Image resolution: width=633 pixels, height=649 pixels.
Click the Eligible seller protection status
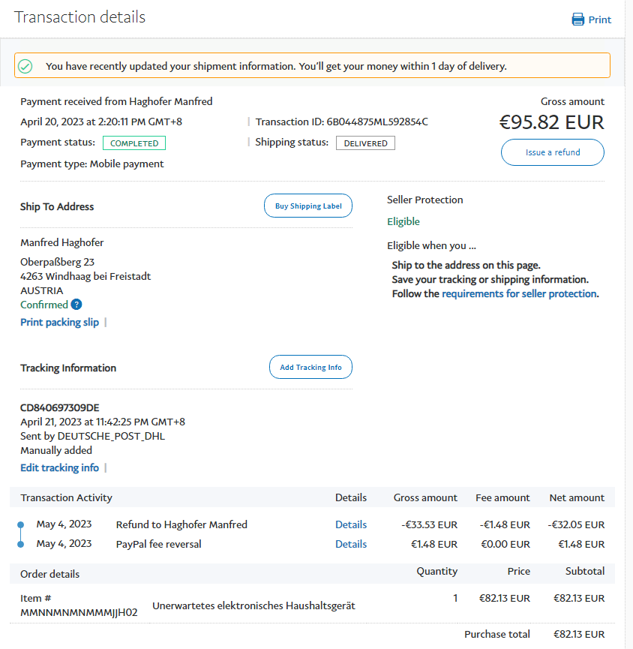click(403, 222)
